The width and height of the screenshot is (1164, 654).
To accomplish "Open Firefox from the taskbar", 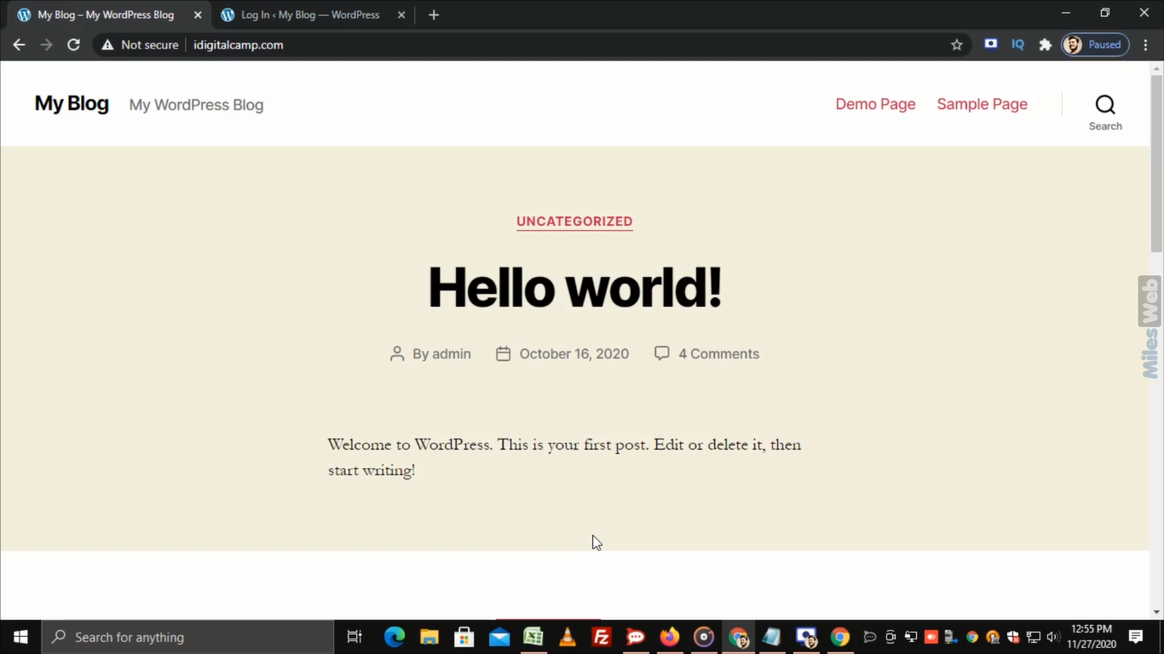I will click(x=670, y=637).
